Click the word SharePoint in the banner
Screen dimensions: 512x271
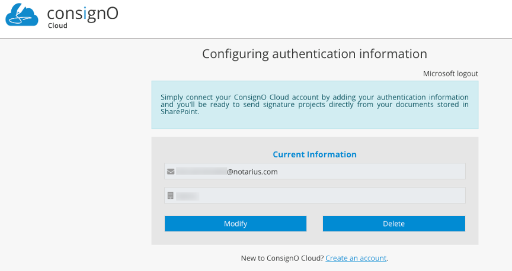pyautogui.click(x=180, y=112)
